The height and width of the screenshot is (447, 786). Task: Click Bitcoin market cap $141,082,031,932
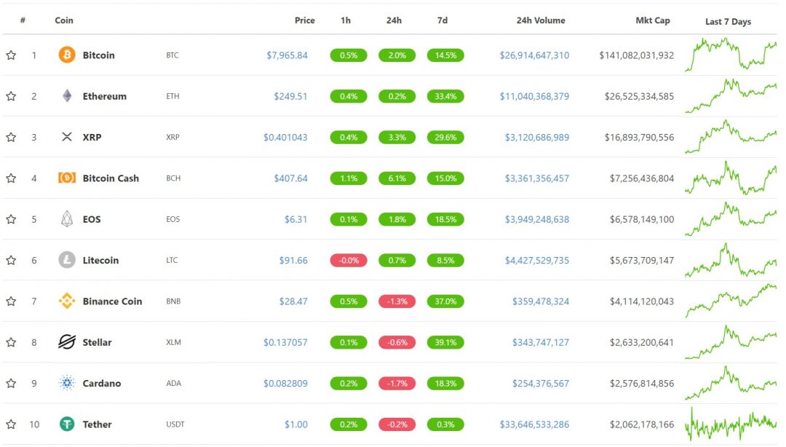(x=637, y=55)
